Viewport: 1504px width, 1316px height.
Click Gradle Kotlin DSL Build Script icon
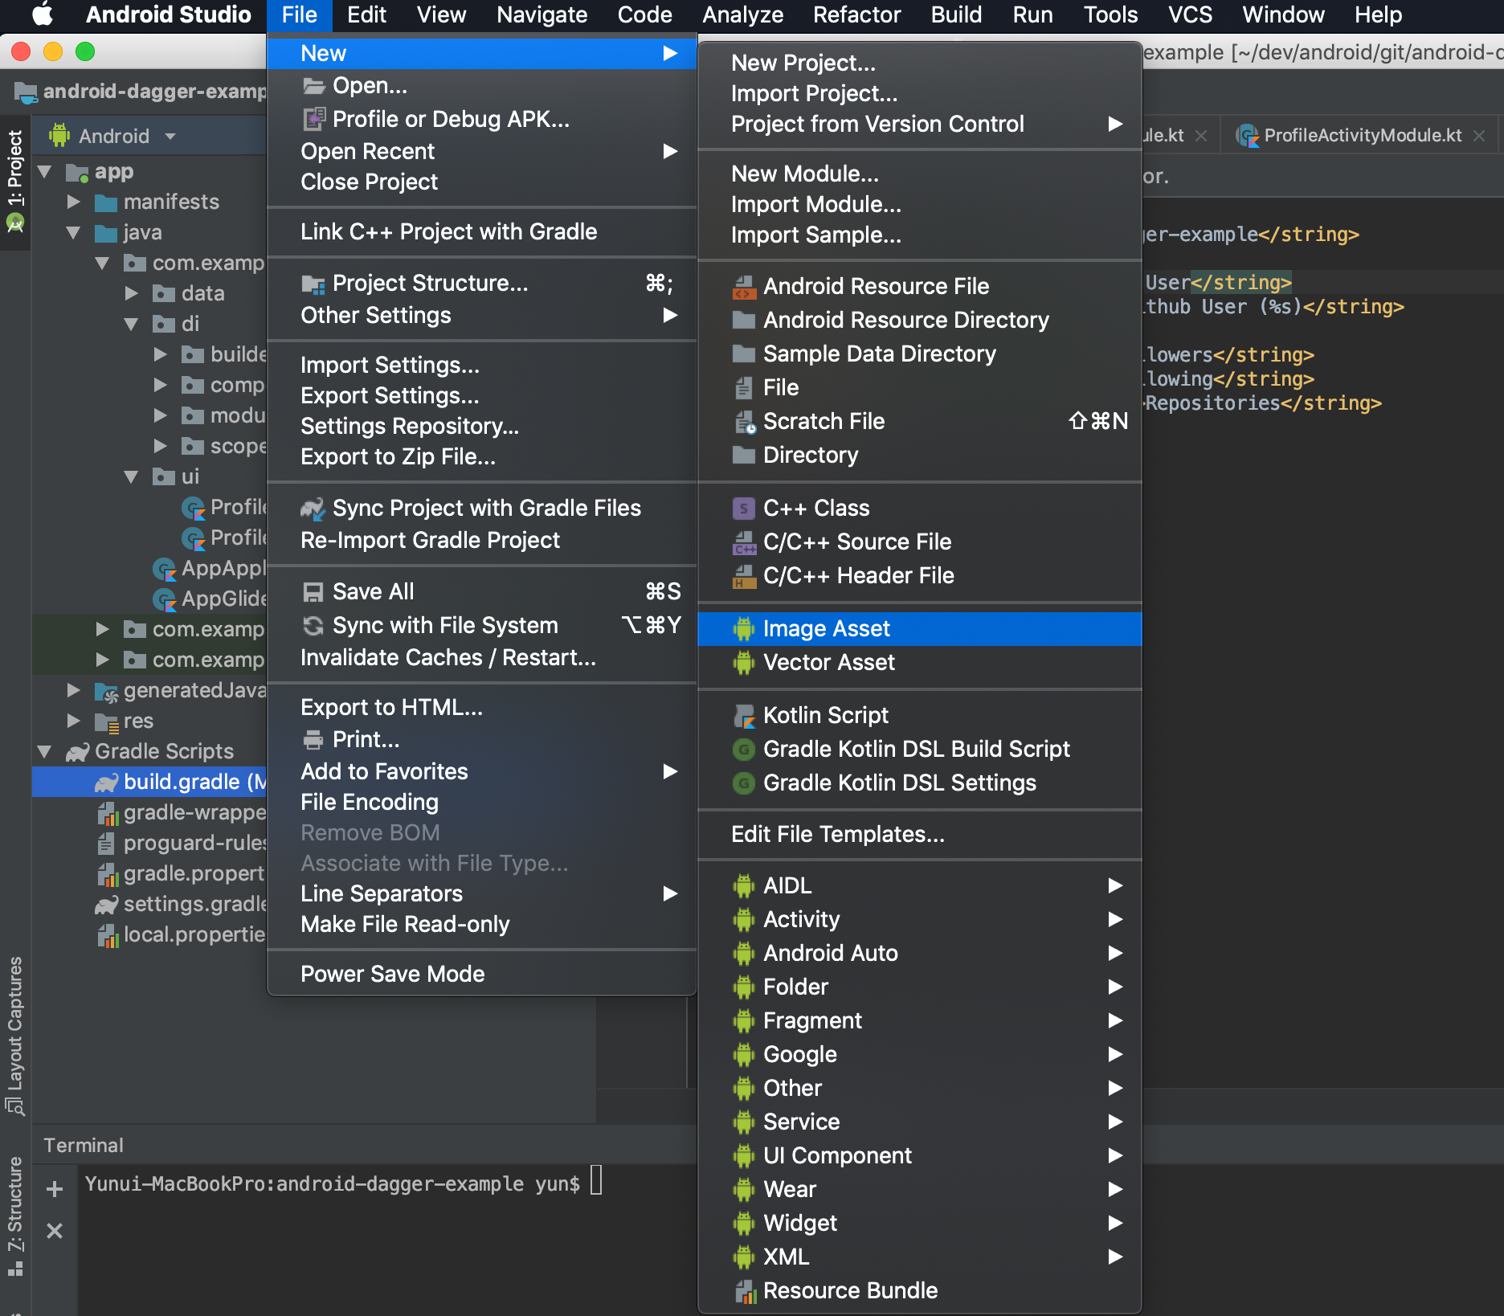(x=744, y=750)
